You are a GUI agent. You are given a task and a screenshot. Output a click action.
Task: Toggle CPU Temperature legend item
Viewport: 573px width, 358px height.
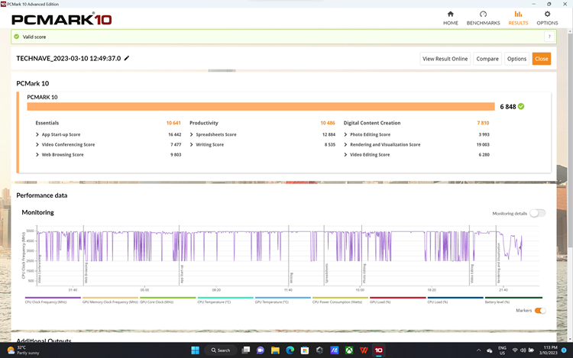(x=225, y=300)
